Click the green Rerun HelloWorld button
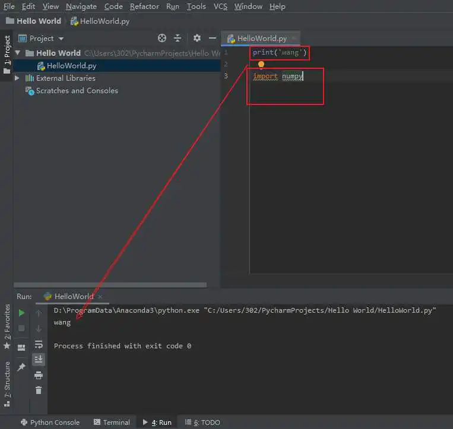 [21, 313]
